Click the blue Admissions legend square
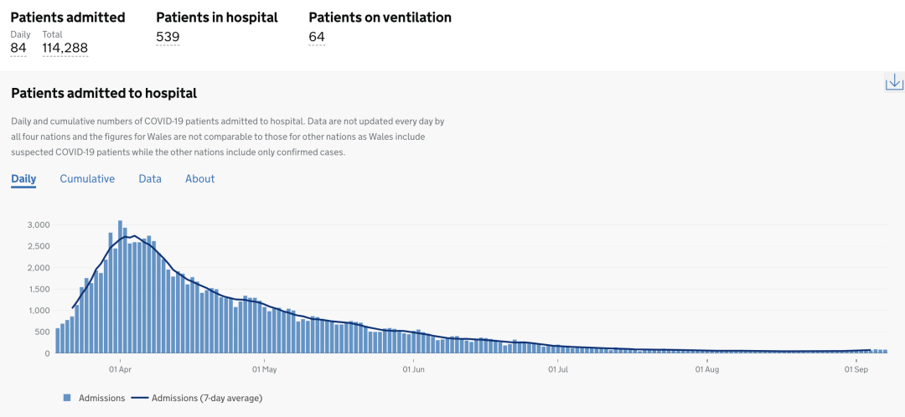The height and width of the screenshot is (417, 905). click(67, 398)
